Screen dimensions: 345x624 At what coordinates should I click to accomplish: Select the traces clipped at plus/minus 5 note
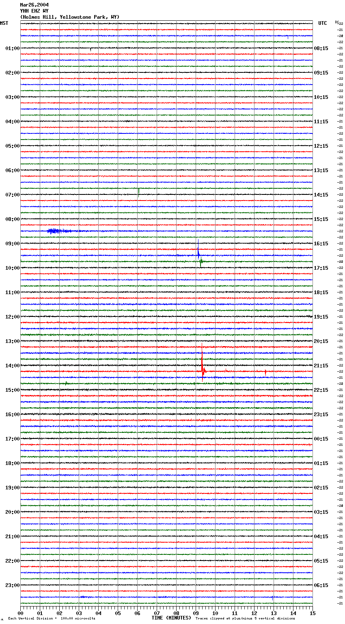click(x=245, y=619)
